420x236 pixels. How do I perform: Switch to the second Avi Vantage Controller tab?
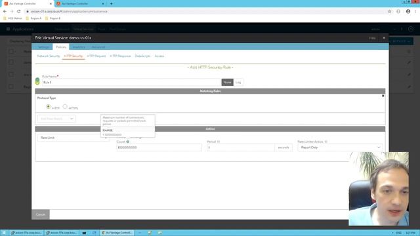tap(79, 4)
